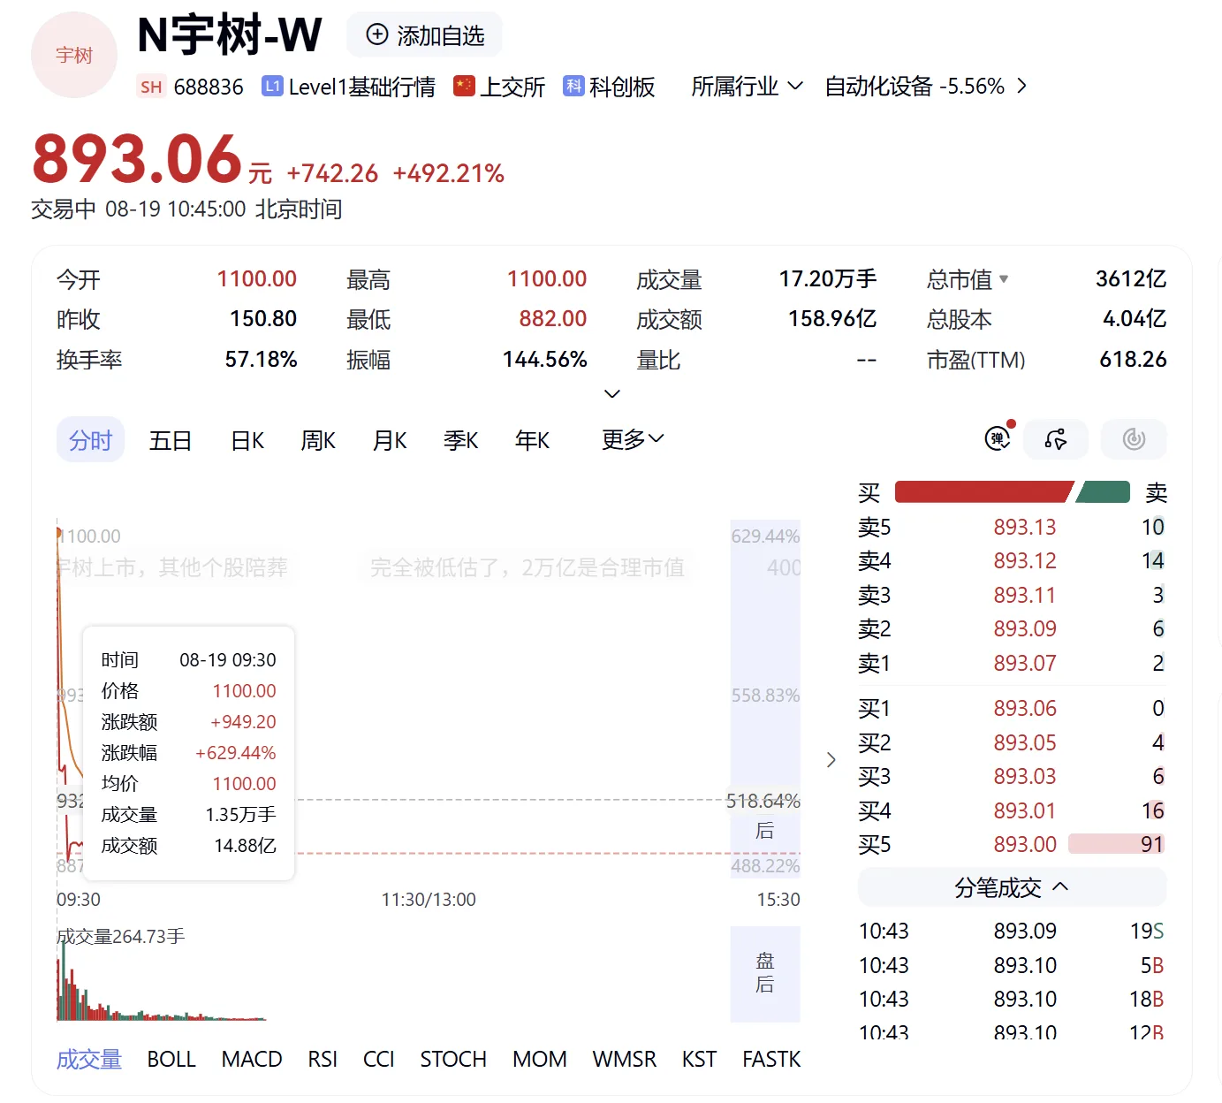Select the 成交量 indicator
Viewport: 1222px width, 1103px height.
tap(89, 1059)
